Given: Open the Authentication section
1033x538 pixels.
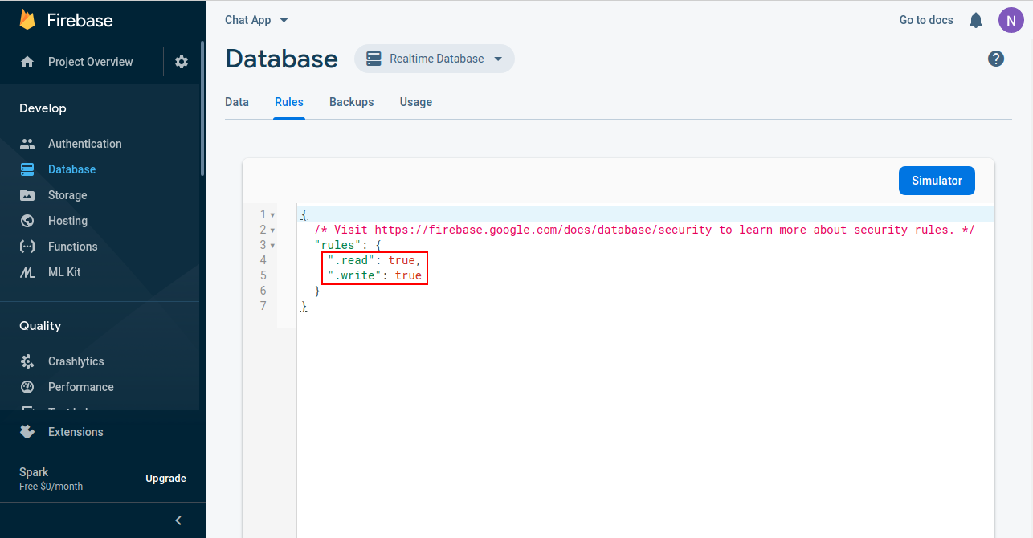Looking at the screenshot, I should pos(84,143).
